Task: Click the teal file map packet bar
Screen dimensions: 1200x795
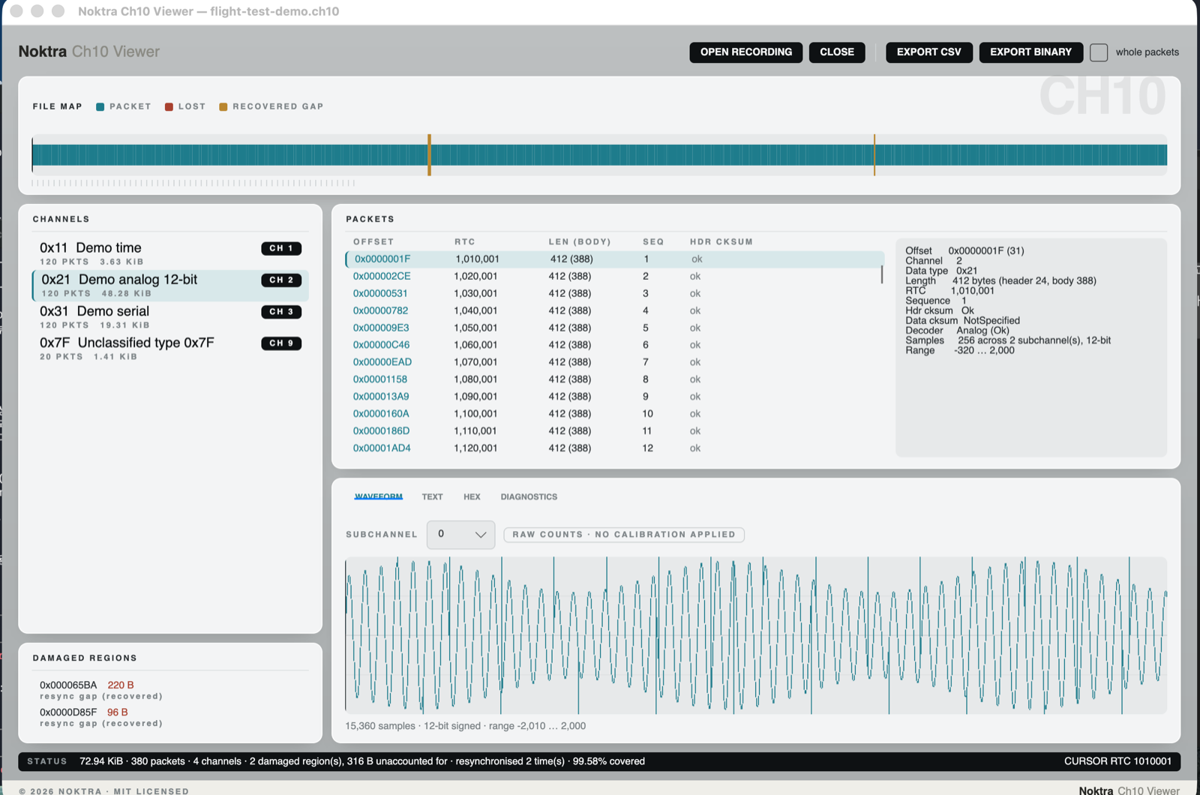Action: (x=600, y=155)
